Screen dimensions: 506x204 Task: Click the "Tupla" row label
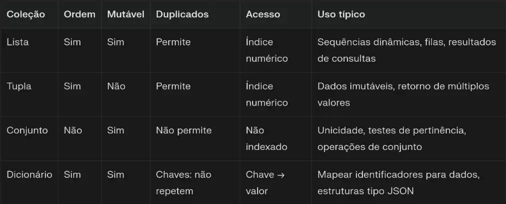point(19,86)
